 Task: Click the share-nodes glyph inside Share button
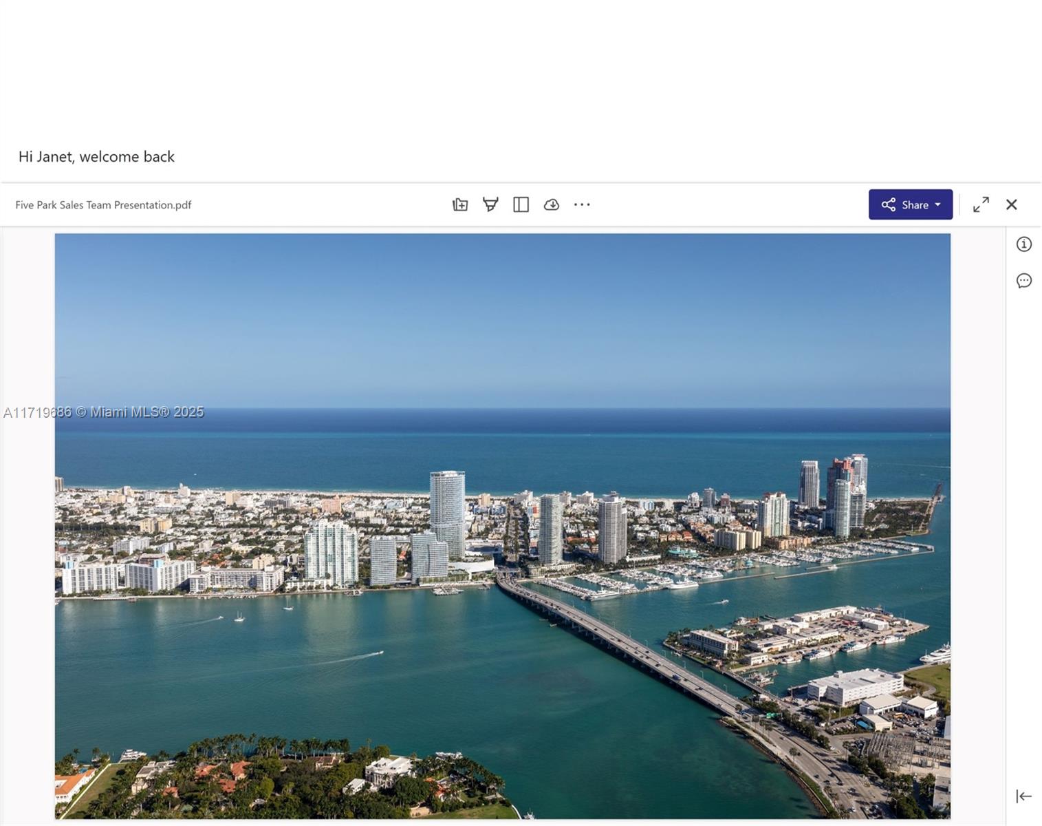point(889,204)
